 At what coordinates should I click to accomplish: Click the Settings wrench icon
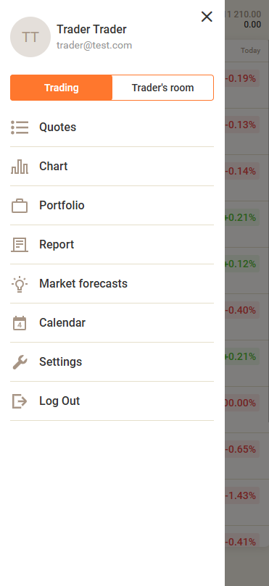20,362
